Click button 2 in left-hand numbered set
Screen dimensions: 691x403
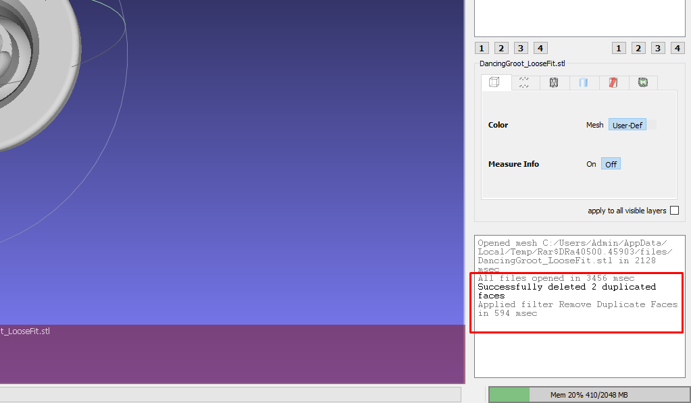tap(501, 48)
